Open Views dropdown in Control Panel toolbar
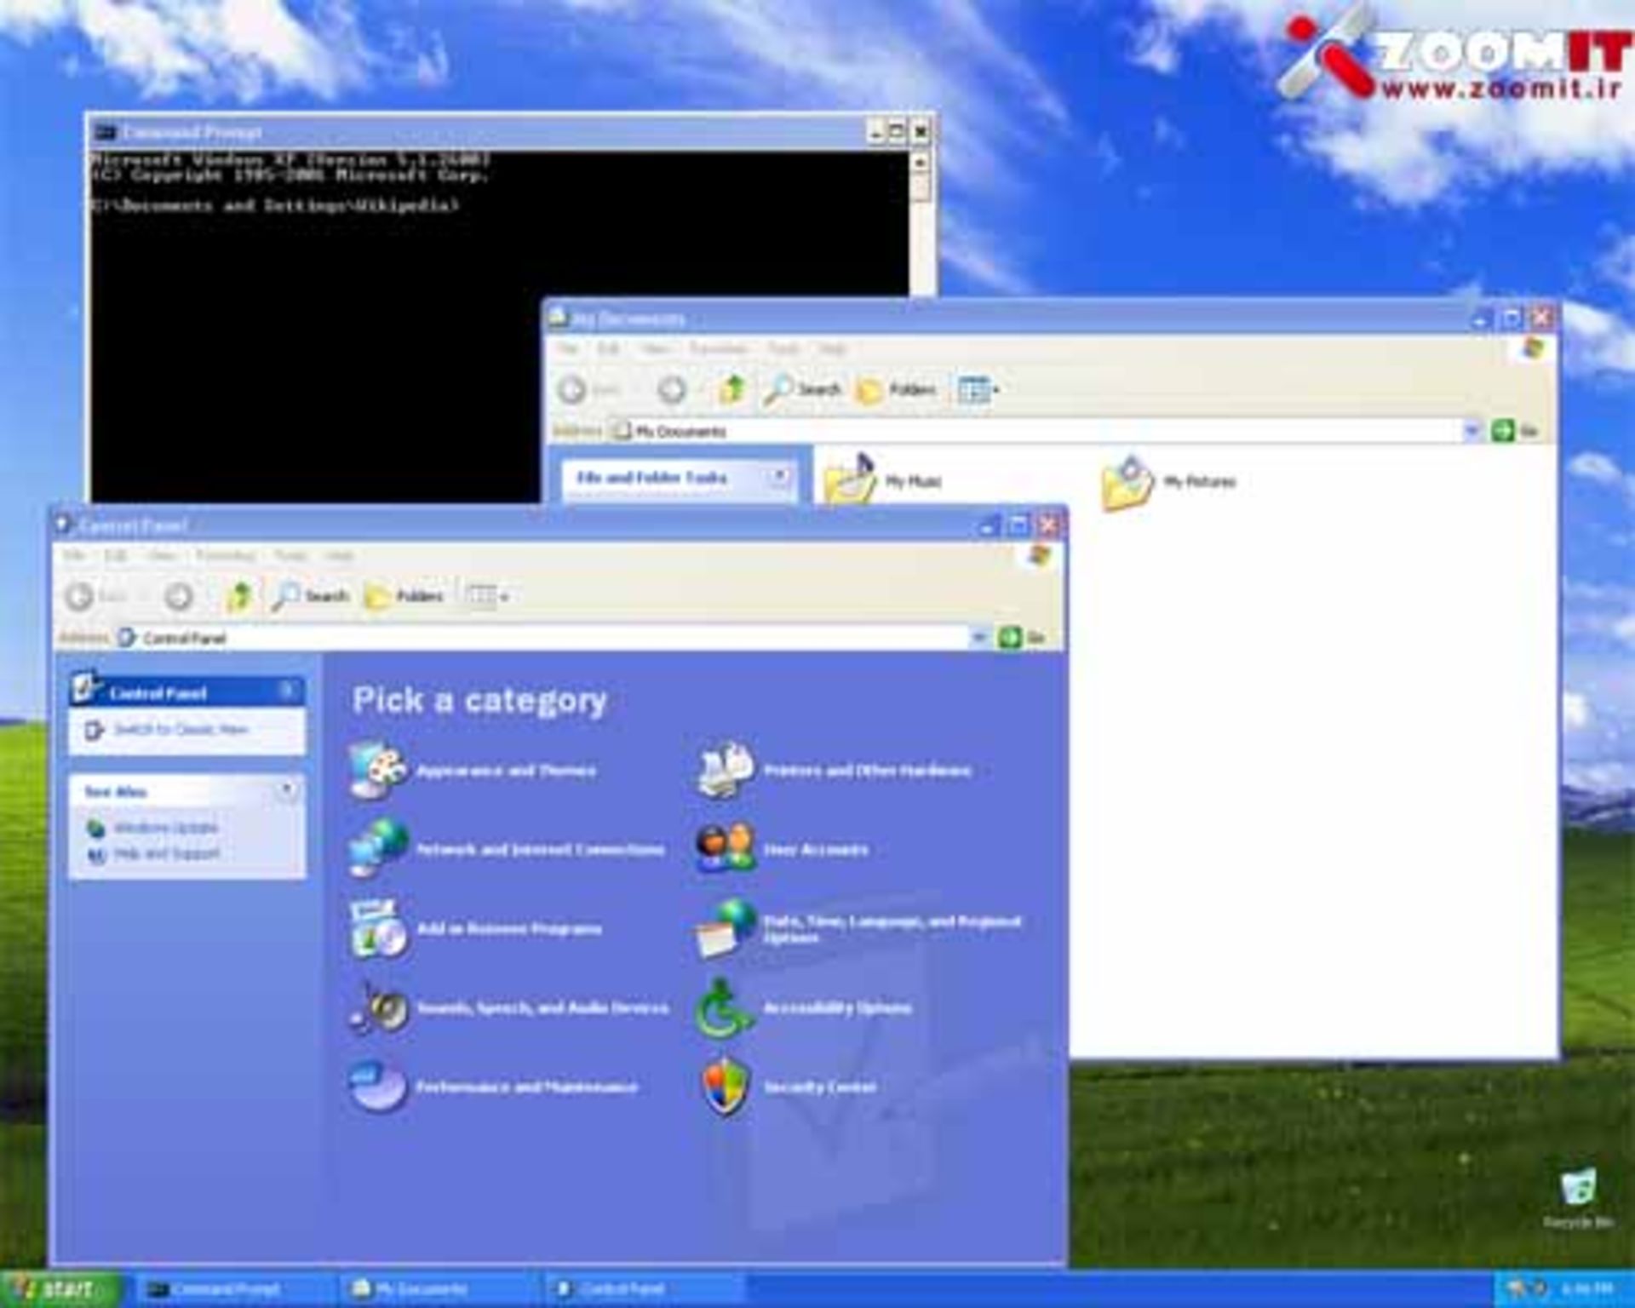This screenshot has height=1308, width=1635. (488, 596)
